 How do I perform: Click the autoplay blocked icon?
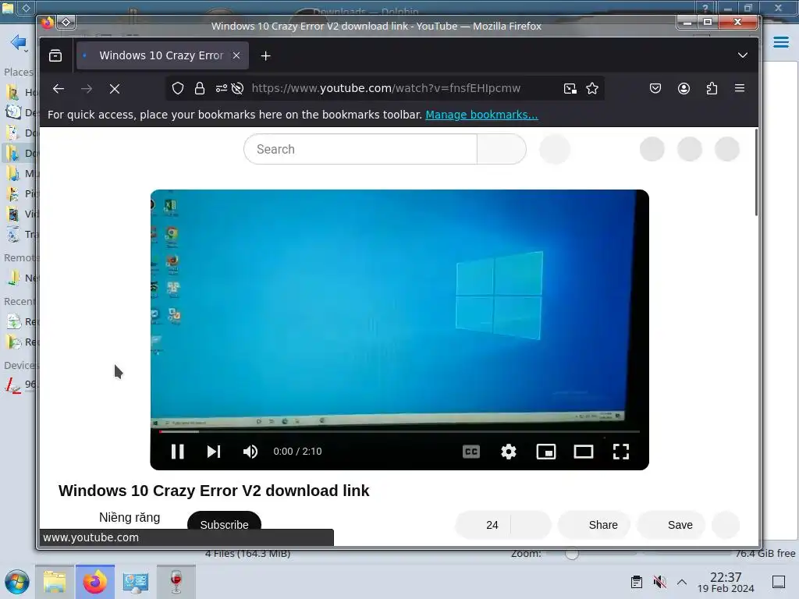pos(237,89)
